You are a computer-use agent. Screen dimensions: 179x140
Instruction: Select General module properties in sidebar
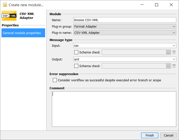click(23, 33)
